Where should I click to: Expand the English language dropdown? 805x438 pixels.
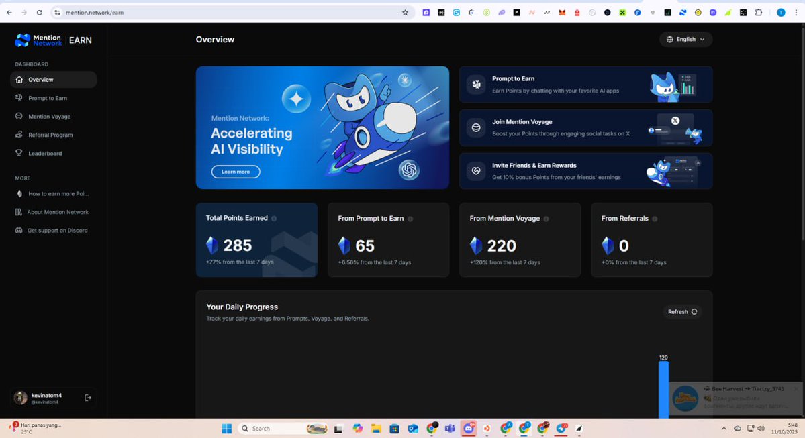[x=685, y=40]
